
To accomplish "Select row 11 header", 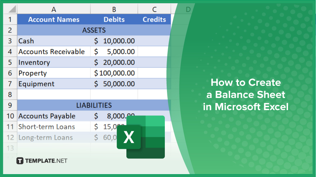I will click(10, 127).
